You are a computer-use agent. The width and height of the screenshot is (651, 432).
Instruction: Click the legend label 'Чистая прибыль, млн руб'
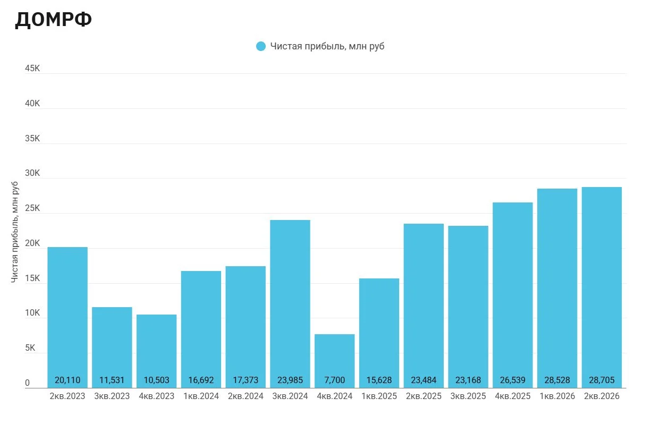click(x=327, y=46)
